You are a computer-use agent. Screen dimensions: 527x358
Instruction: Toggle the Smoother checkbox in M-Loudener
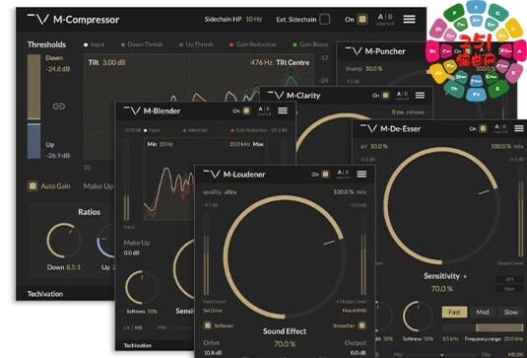(x=362, y=325)
